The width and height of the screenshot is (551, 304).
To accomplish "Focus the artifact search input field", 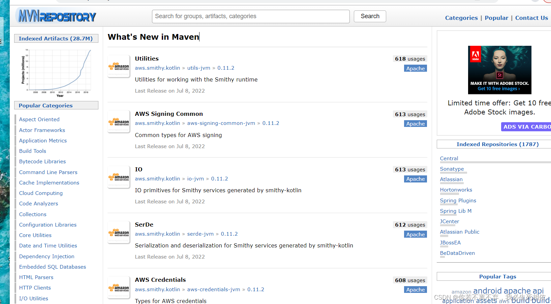I will click(251, 16).
